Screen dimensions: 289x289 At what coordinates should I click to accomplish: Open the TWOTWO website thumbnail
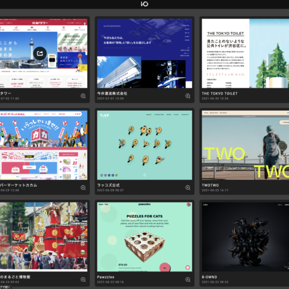245,145
